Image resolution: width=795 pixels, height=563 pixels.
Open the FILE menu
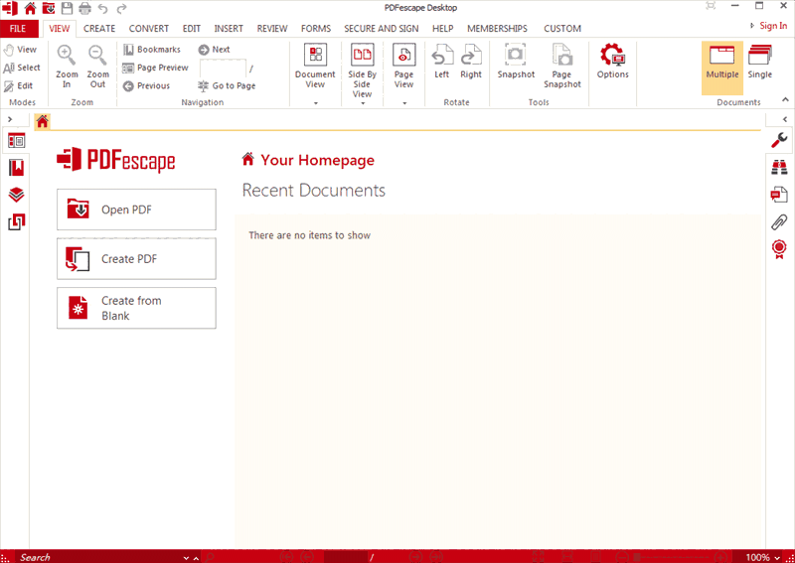coord(18,29)
